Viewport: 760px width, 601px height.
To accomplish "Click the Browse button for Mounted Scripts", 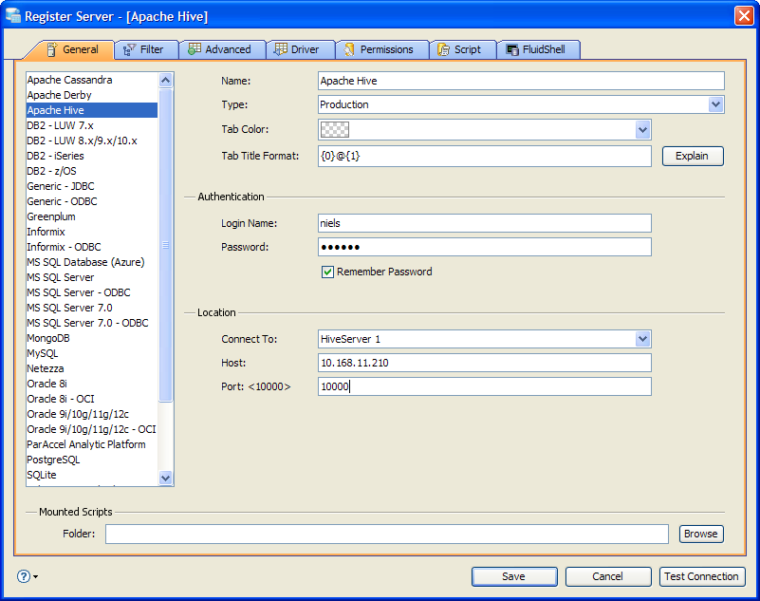I will (701, 534).
